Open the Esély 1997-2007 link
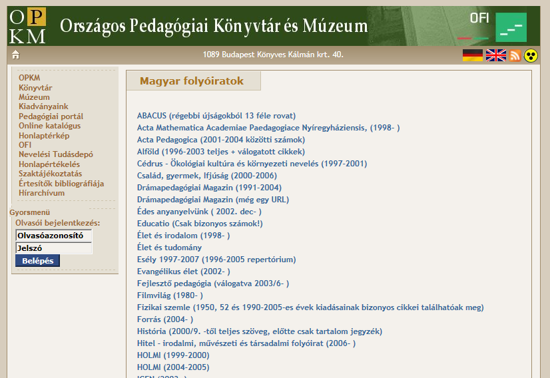This screenshot has height=378, width=550. click(216, 260)
